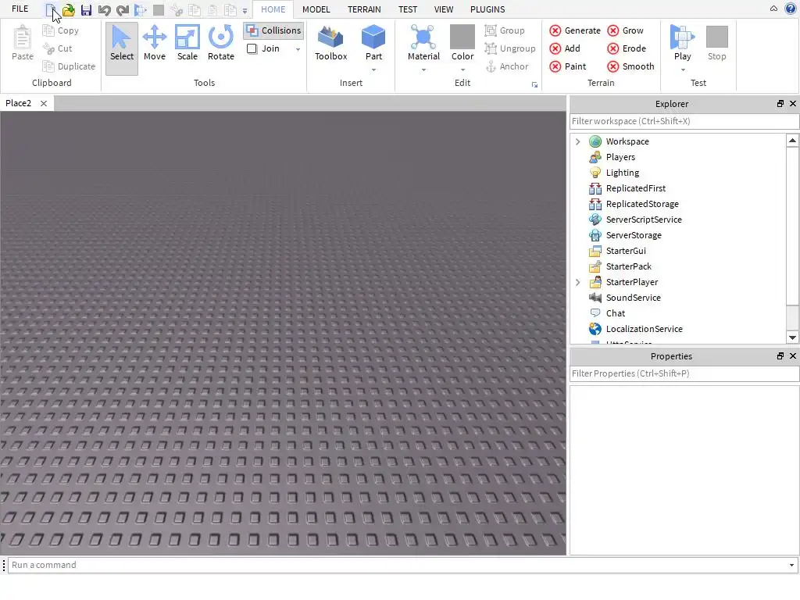
Task: Click the Duplicate button
Action: (69, 66)
